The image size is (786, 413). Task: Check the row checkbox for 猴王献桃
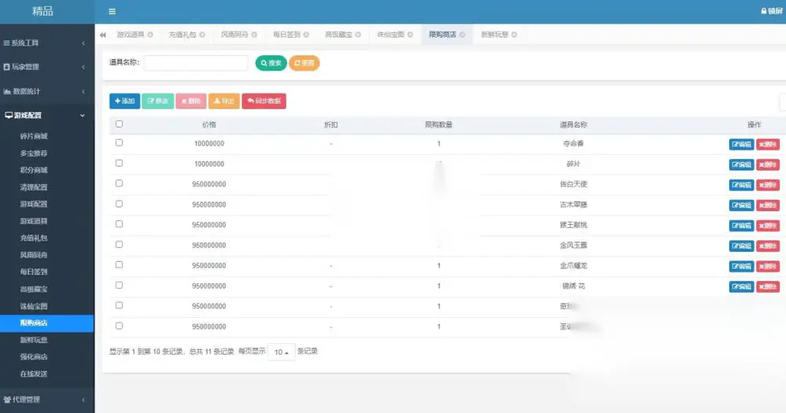[x=119, y=224]
